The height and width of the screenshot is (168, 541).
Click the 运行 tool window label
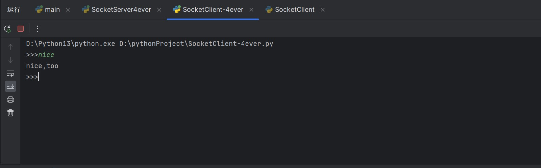(x=14, y=10)
